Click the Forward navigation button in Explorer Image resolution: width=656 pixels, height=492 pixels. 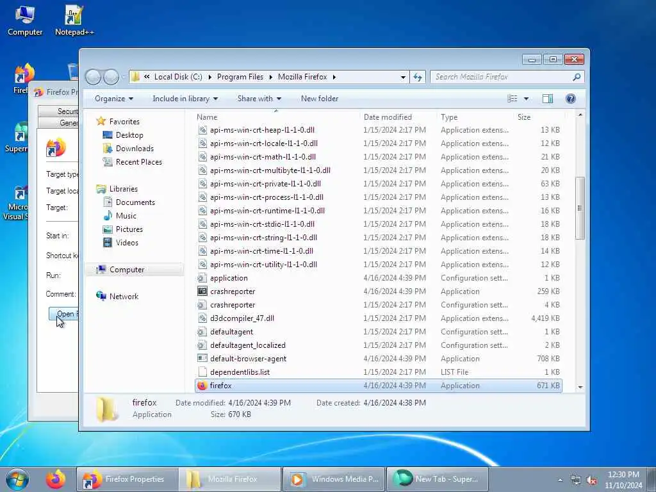pyautogui.click(x=111, y=77)
